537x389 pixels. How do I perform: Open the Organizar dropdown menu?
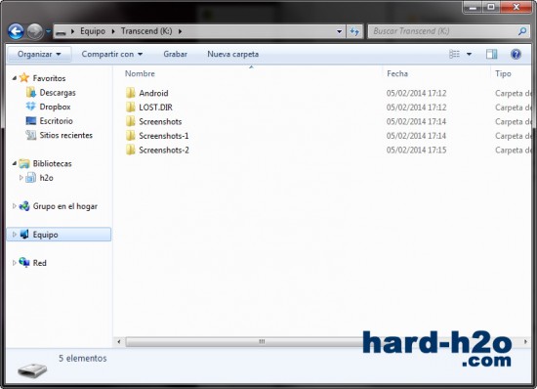coord(39,54)
